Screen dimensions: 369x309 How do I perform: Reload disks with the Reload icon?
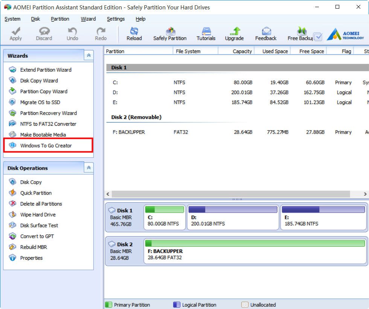[x=134, y=31]
